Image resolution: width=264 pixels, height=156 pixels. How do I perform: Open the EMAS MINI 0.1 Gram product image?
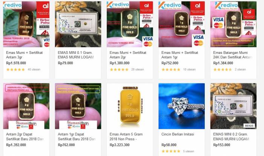coord(78,24)
